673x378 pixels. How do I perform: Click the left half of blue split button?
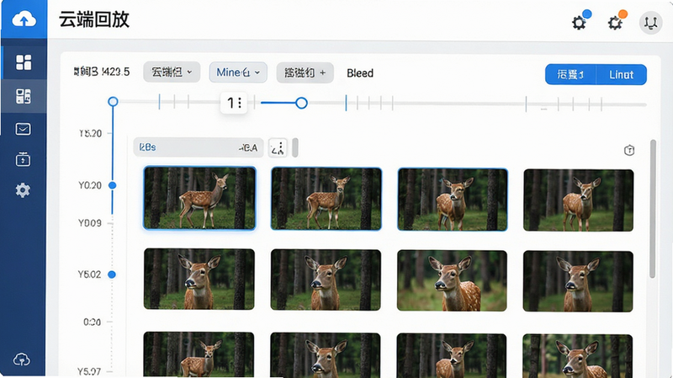coord(570,75)
